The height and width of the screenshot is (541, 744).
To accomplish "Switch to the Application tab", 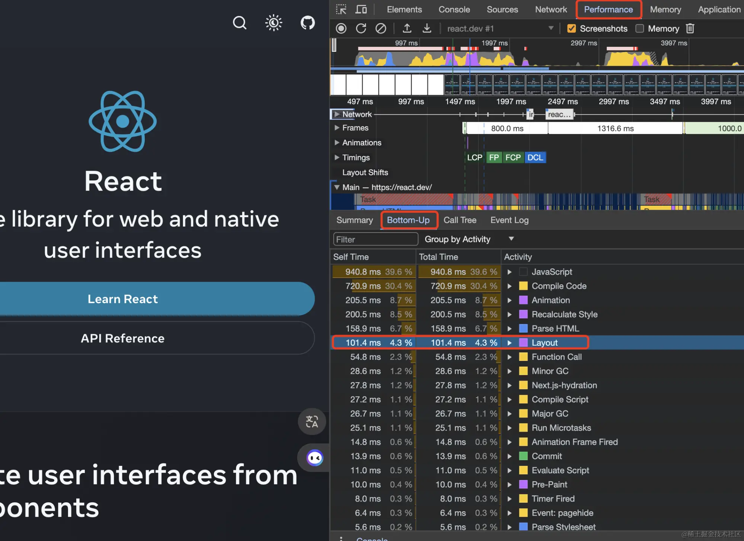I will click(x=719, y=9).
